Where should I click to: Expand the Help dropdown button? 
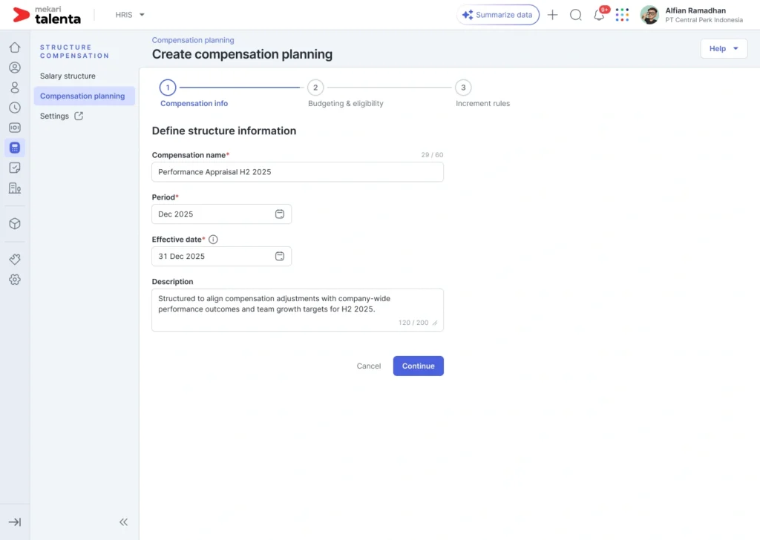point(724,48)
